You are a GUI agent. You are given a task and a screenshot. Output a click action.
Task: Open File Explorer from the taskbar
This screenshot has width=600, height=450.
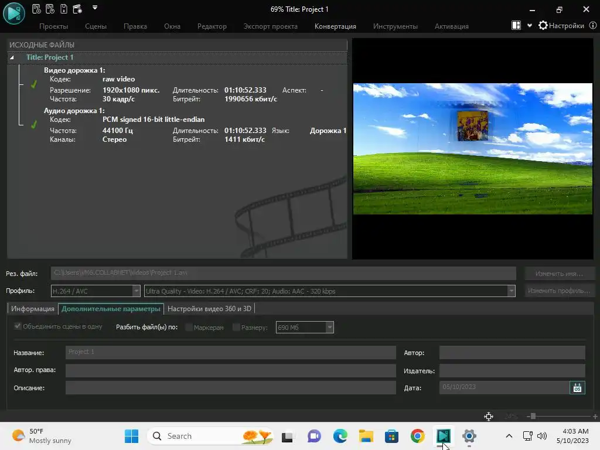pos(366,436)
